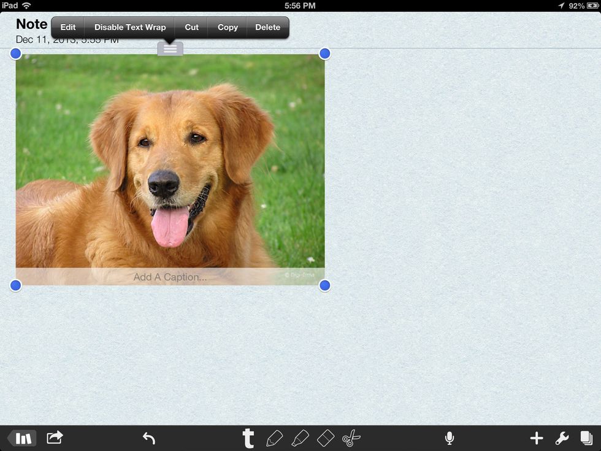601x451 pixels.
Task: Open the plus insert menu
Action: click(537, 438)
